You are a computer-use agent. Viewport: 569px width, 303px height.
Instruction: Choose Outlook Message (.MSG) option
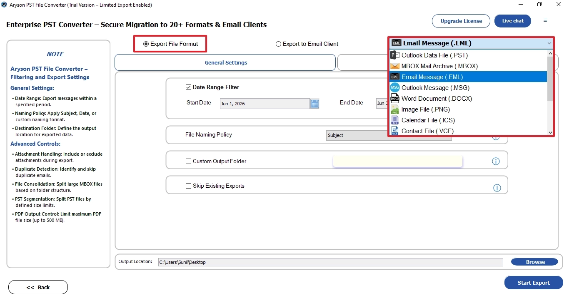pyautogui.click(x=468, y=87)
